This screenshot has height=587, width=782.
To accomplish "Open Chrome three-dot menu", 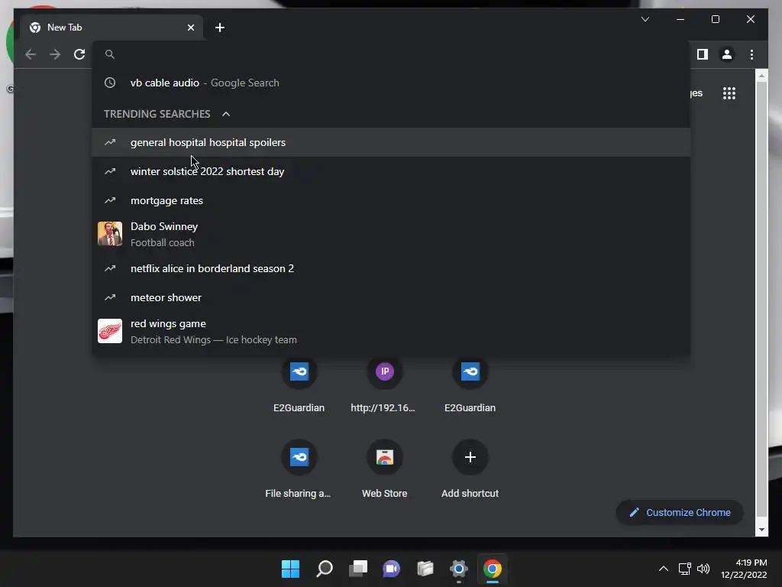I will point(751,54).
